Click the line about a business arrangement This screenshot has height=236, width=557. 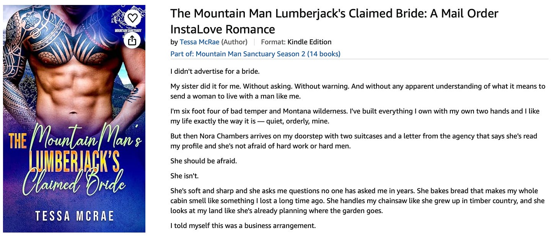243,226
